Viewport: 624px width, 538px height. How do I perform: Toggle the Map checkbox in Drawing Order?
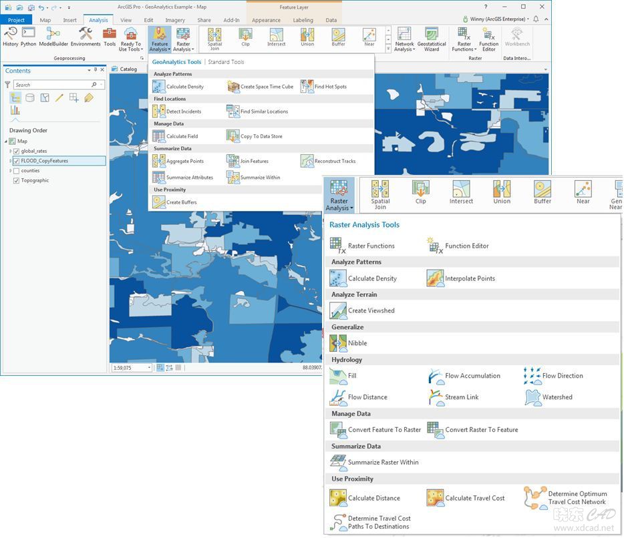[12, 141]
